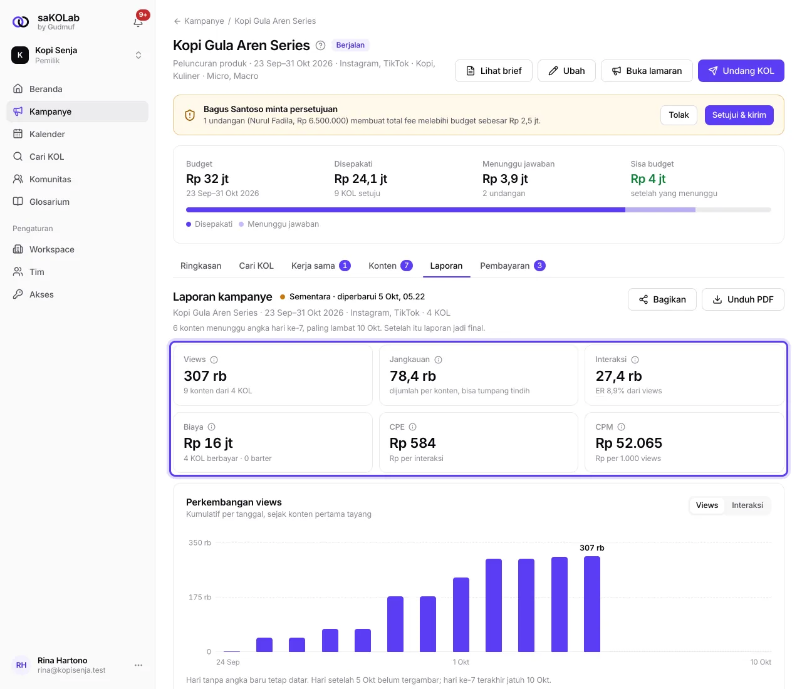Click the Lihat brief button
The image size is (802, 689).
(494, 71)
